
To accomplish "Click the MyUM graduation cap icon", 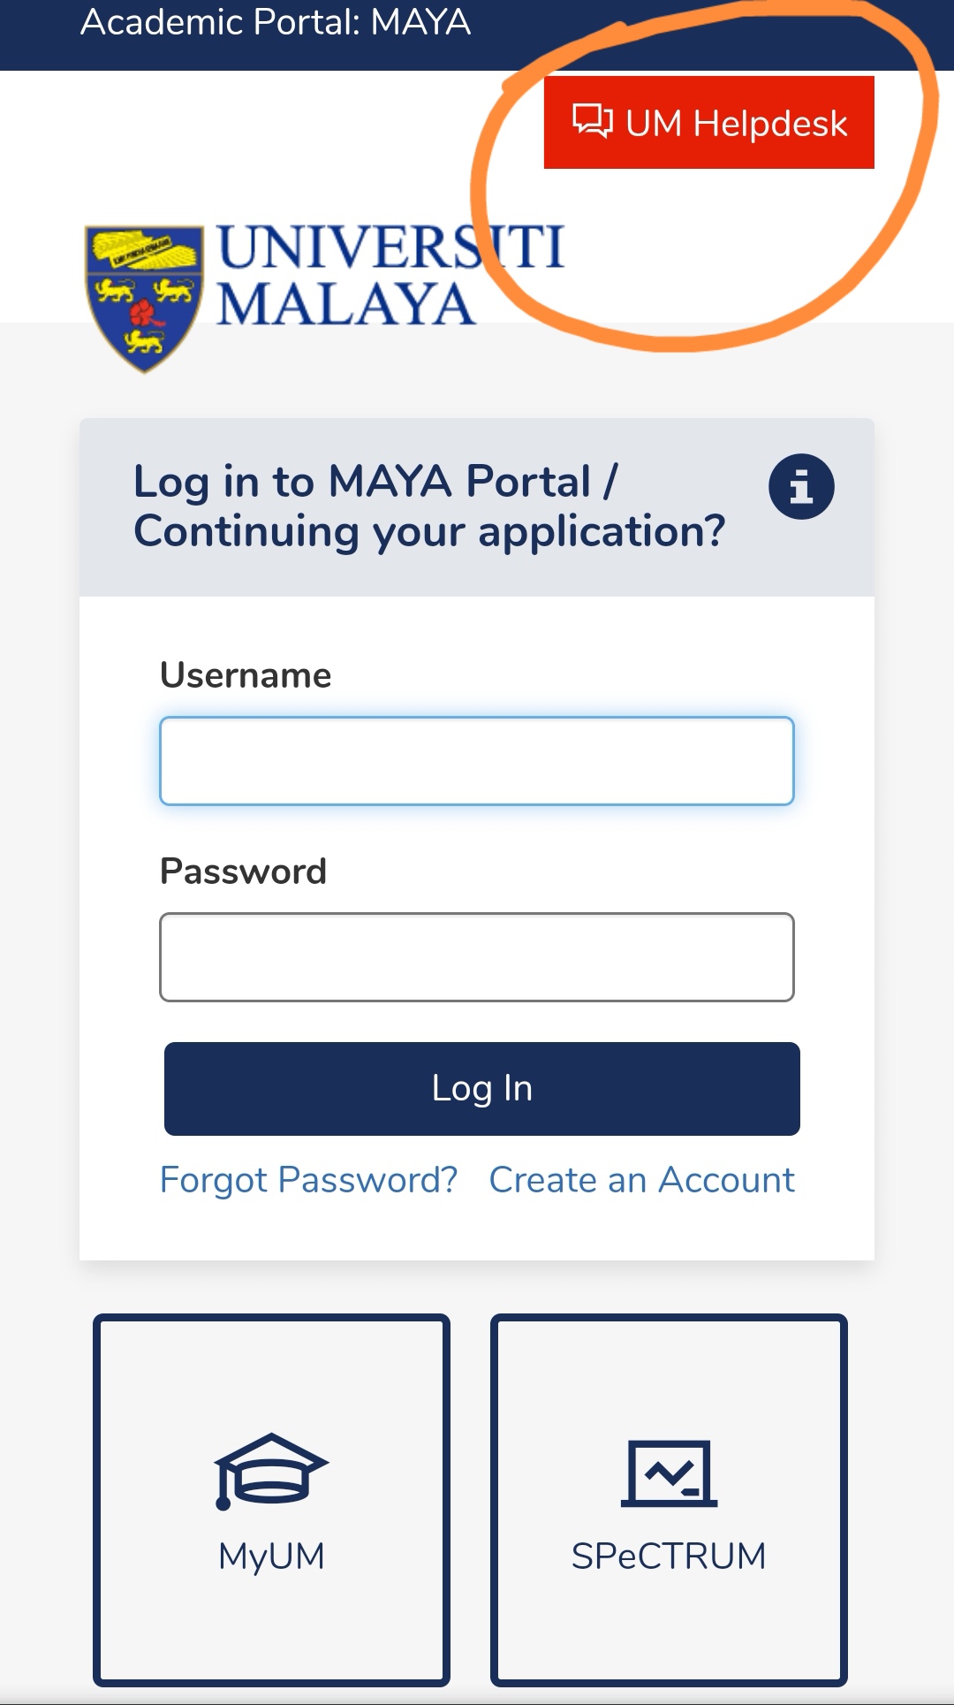I will point(271,1470).
